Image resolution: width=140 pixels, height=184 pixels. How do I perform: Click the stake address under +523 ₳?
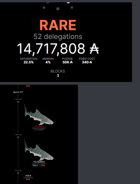tap(28, 177)
